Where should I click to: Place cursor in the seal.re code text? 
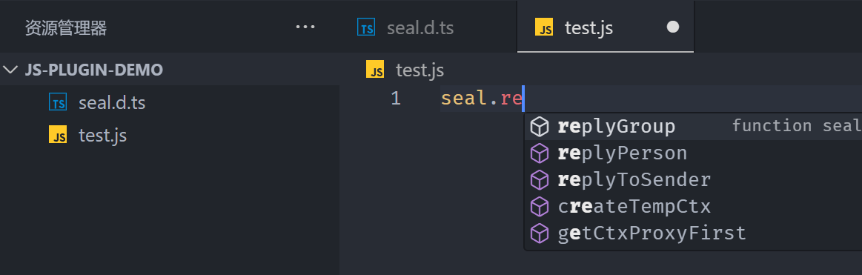point(482,99)
